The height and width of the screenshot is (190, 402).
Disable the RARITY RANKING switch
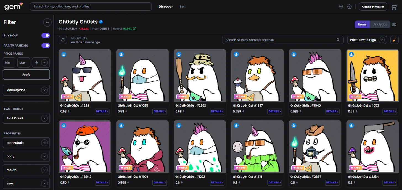[46, 46]
